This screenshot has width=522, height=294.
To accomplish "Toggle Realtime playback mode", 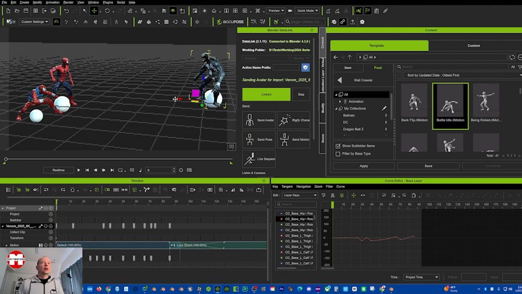I will pos(59,170).
